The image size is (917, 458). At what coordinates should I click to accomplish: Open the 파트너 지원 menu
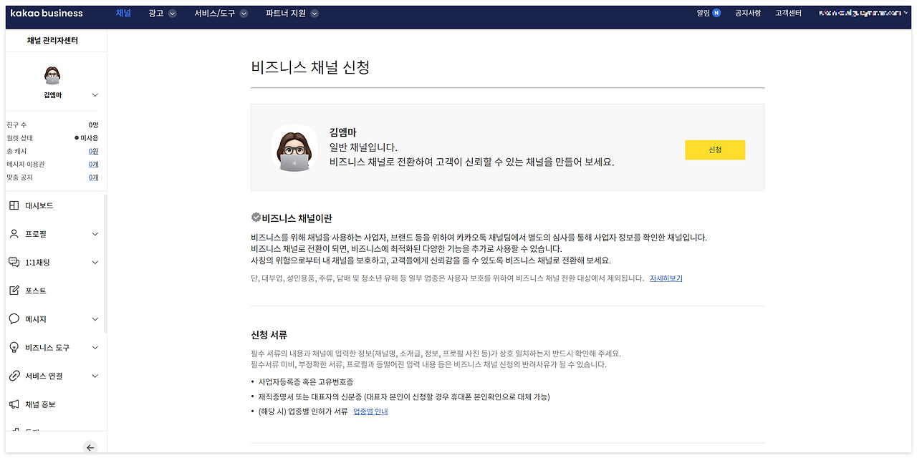click(290, 12)
